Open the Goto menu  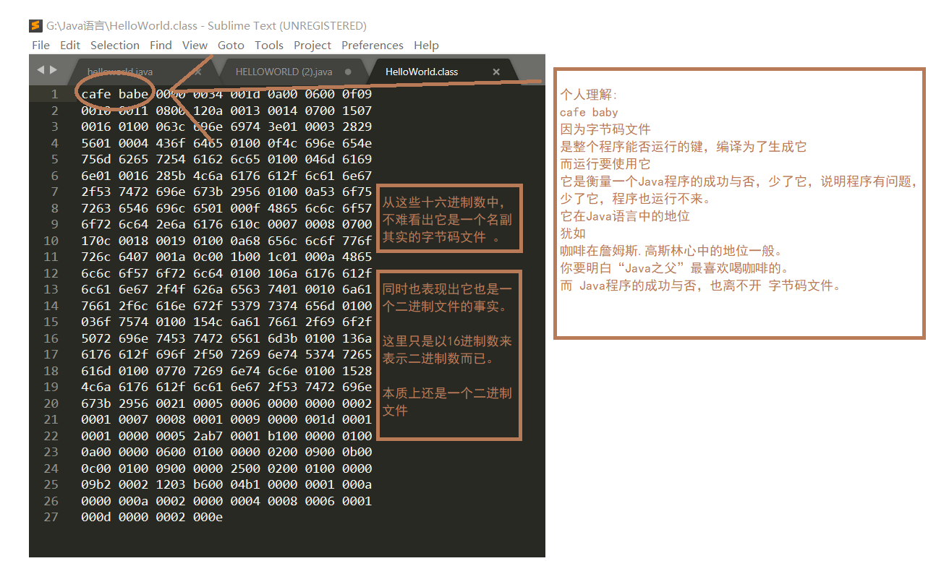click(x=231, y=45)
